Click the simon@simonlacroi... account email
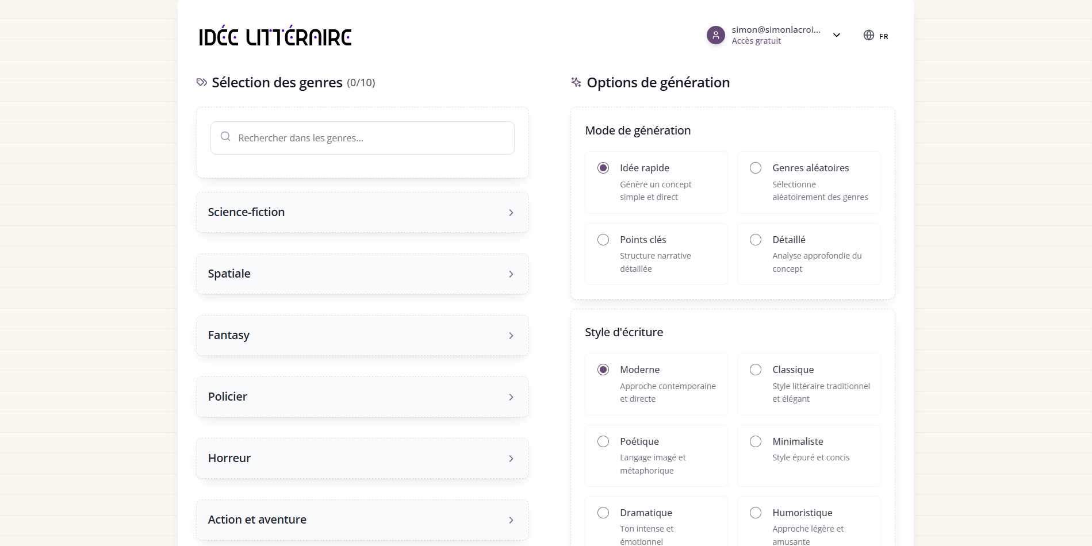 pos(776,29)
